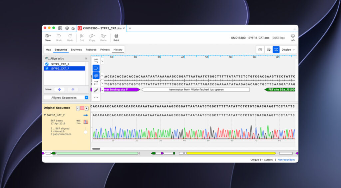Show the ACGT bases-only view icon

pyautogui.click(x=79, y=122)
